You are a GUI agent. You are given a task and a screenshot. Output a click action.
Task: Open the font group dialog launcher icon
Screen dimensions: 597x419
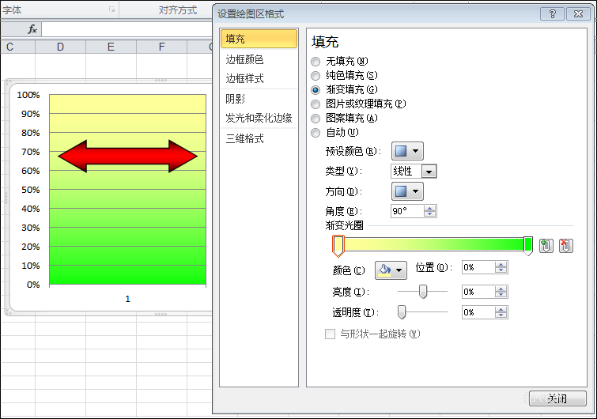click(112, 9)
